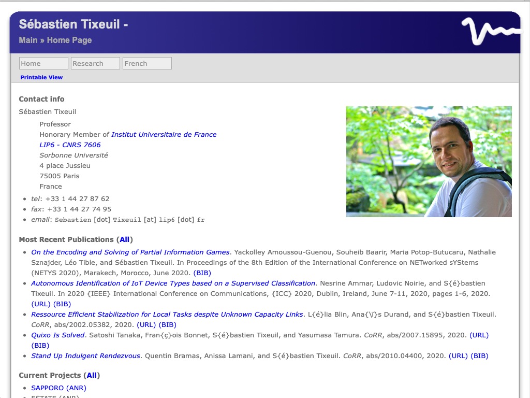
Task: Visit the LIP6 - CNRS 7606 page
Action: click(x=70, y=145)
